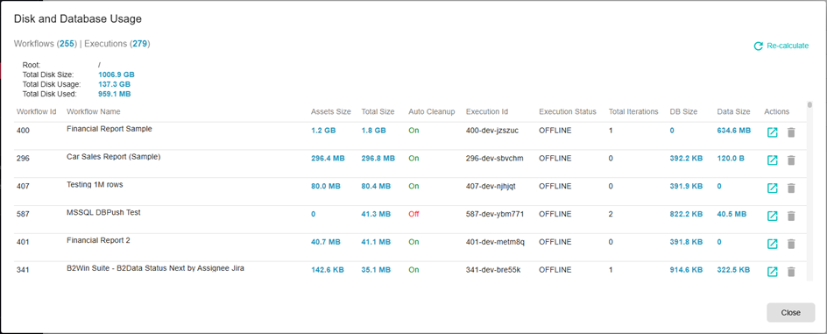827x334 pixels.
Task: Click execution id 587-dev-ybm771
Action: coord(495,214)
